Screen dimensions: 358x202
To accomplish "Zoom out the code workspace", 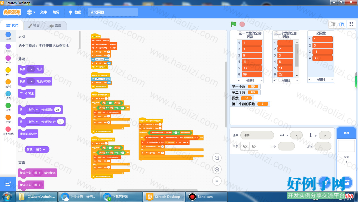I will tap(217, 169).
